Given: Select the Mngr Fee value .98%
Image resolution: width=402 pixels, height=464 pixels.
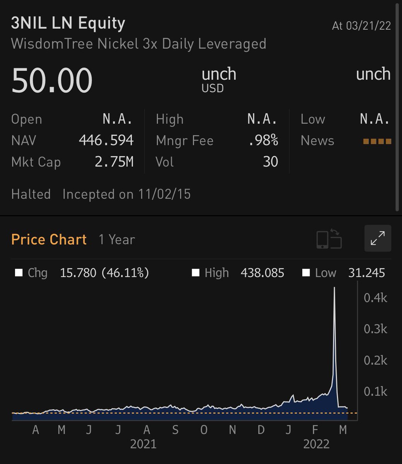Looking at the screenshot, I should click(x=263, y=140).
